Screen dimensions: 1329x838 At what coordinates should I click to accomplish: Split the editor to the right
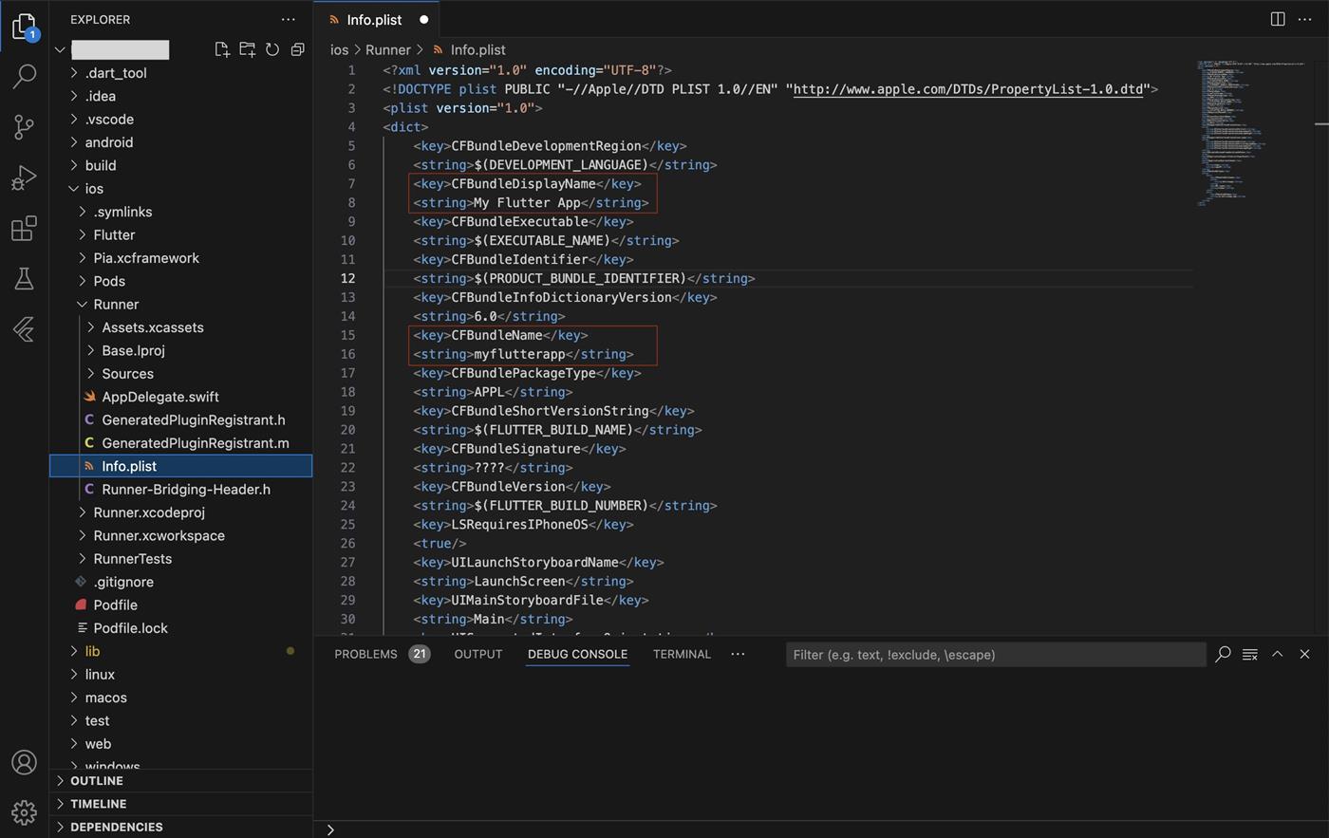[1278, 19]
